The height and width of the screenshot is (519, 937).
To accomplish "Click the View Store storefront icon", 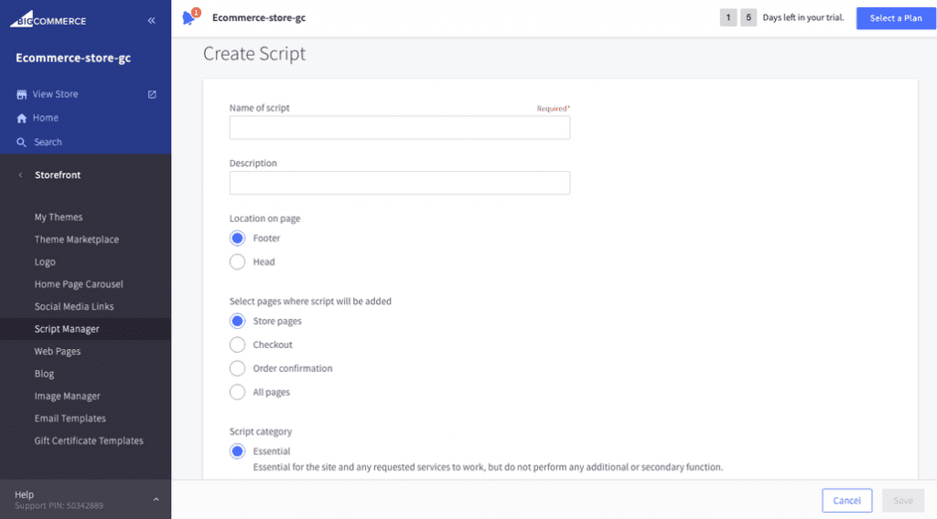I will click(22, 94).
